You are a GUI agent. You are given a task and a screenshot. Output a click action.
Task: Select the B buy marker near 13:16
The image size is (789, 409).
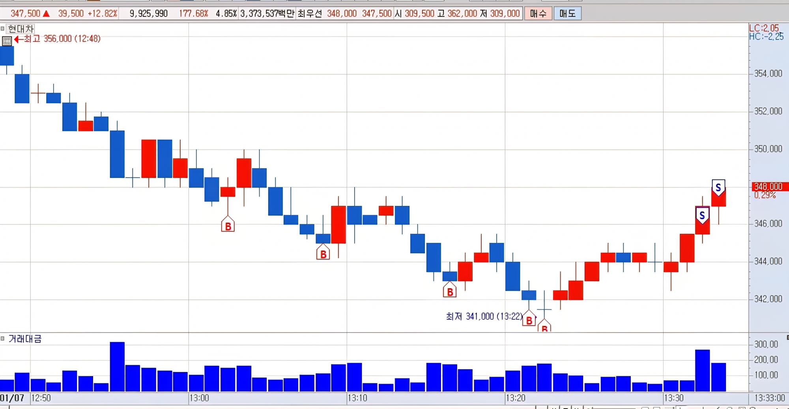(450, 290)
